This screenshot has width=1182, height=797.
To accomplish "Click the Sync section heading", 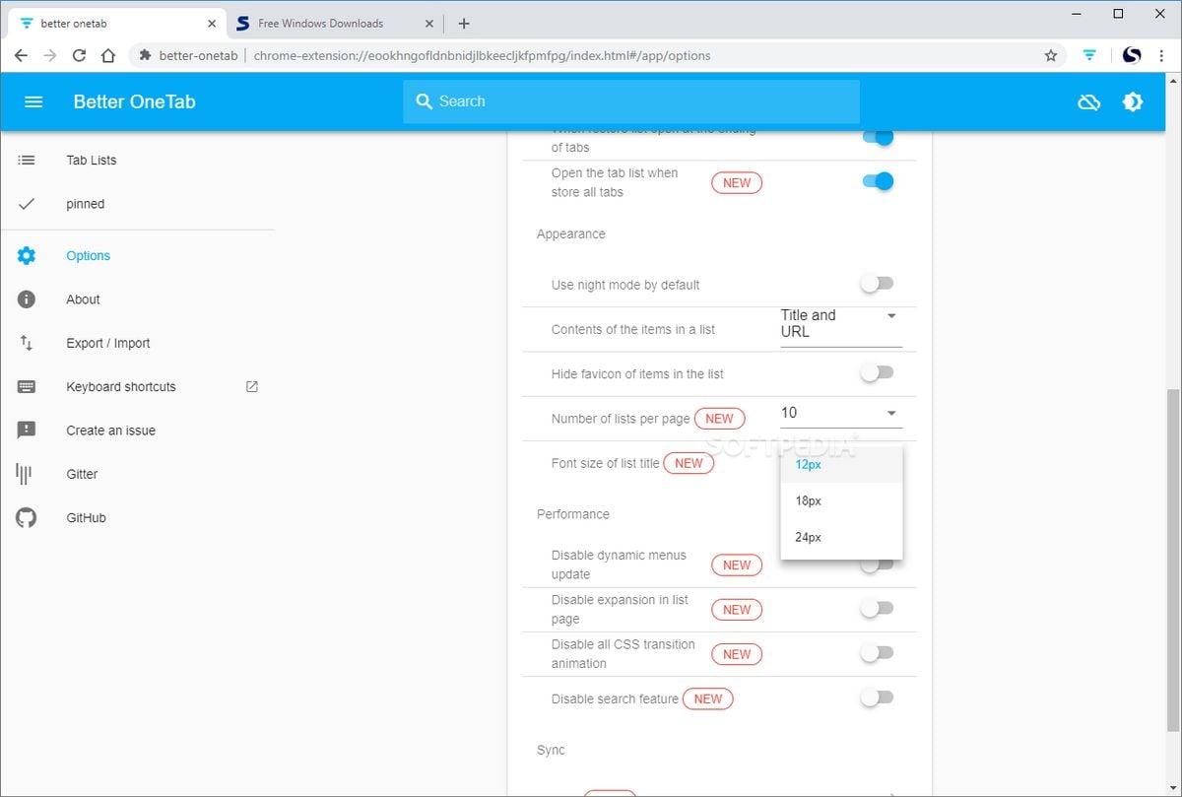I will [x=551, y=750].
